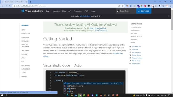This screenshot has height=97, width=173.
Task: Click into the Search Docs field
Action: [126, 11]
